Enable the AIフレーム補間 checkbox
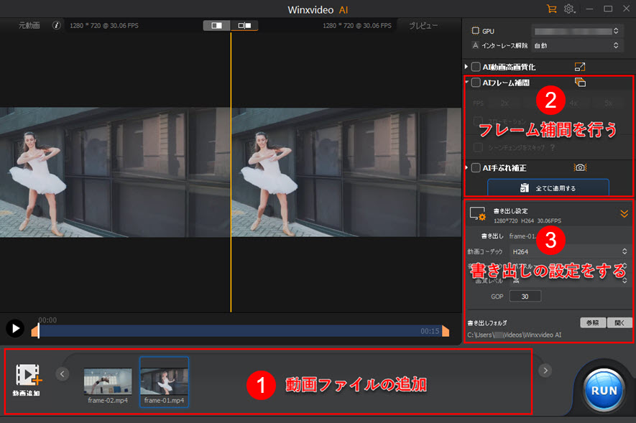 (476, 83)
